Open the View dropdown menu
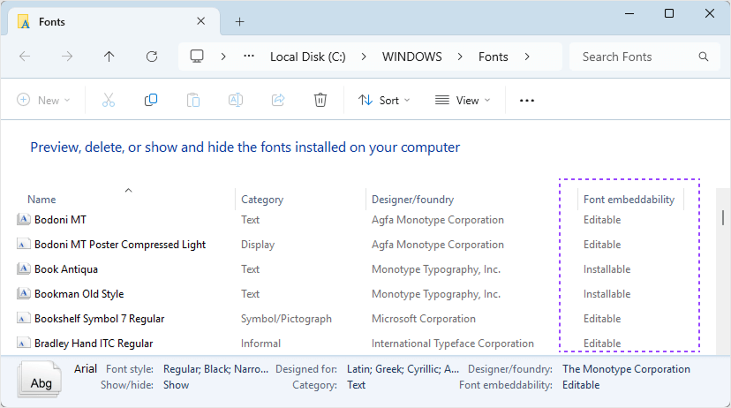Screen dimensions: 731x408 coord(463,101)
